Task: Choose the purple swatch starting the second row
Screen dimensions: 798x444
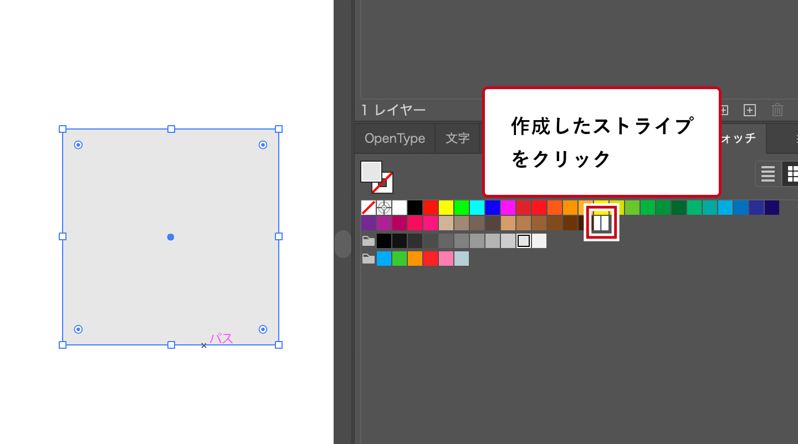Action: [x=369, y=223]
